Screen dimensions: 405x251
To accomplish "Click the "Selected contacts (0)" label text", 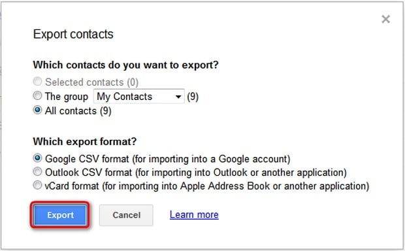I will click(x=92, y=82).
